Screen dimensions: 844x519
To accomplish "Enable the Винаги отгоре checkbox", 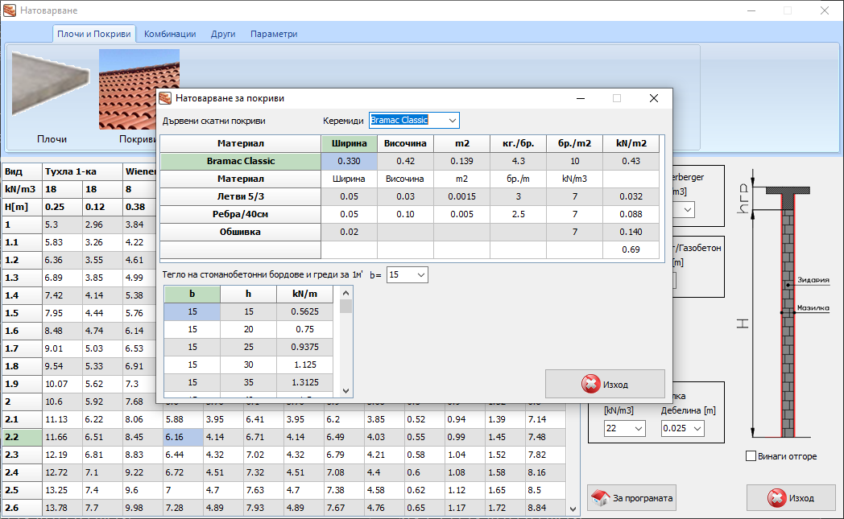I will pyautogui.click(x=751, y=456).
